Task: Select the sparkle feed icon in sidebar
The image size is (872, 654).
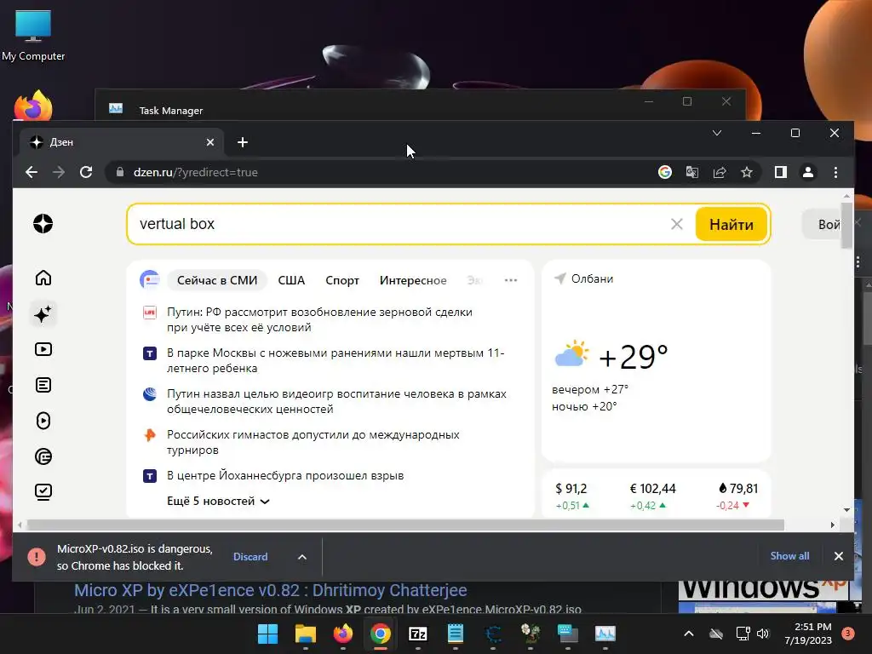Action: tap(43, 314)
